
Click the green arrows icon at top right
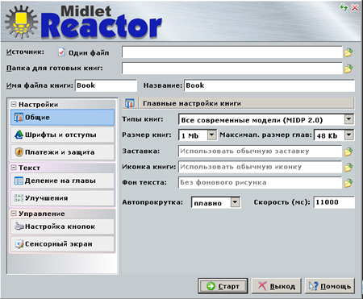tap(344, 7)
